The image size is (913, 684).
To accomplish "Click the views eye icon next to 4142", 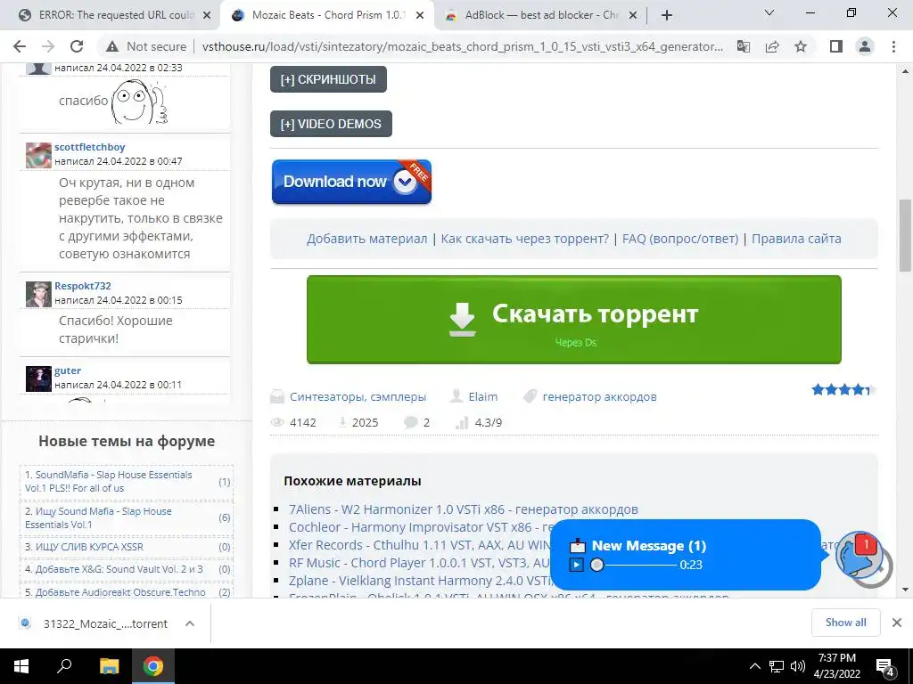I will (277, 422).
